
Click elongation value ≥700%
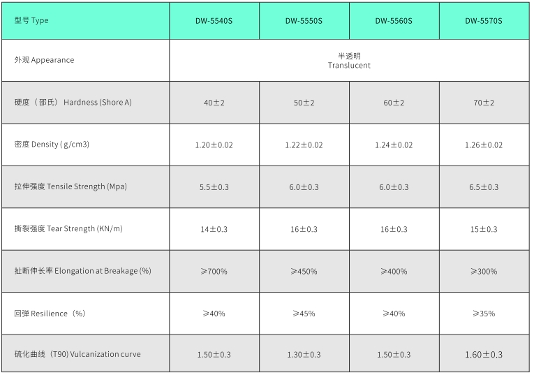coord(214,271)
